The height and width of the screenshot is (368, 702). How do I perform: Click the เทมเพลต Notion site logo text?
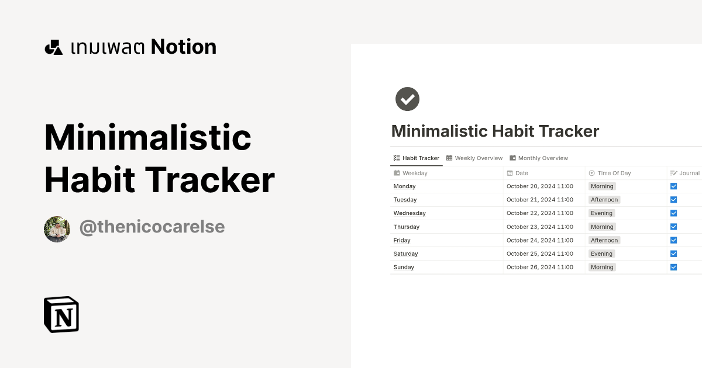point(130,47)
